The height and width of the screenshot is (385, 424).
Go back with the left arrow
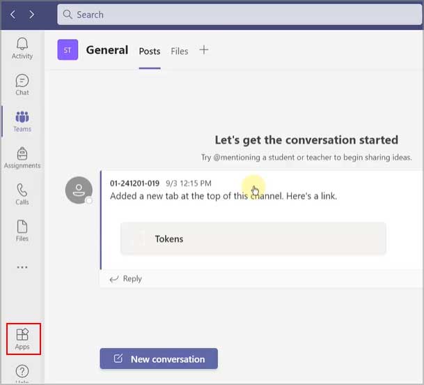click(13, 15)
